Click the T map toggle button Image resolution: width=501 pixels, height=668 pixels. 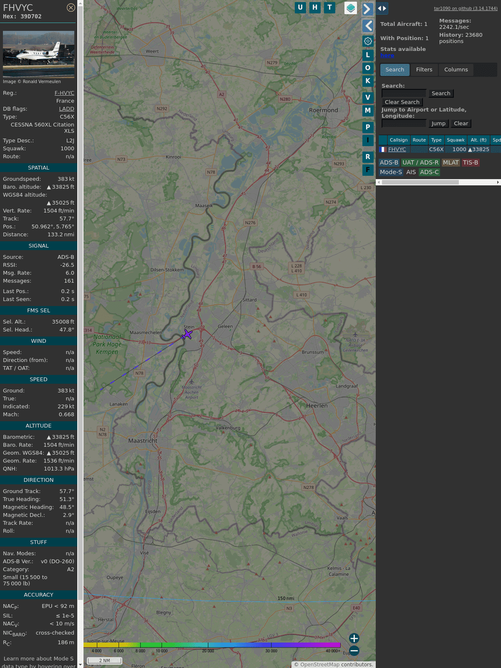coord(330,8)
